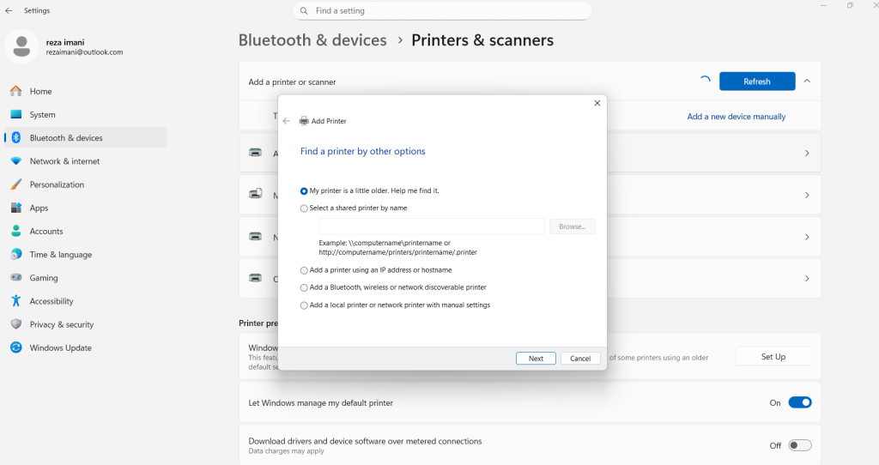The image size is (879, 465).
Task: Click the System monitor icon
Action: (x=16, y=114)
